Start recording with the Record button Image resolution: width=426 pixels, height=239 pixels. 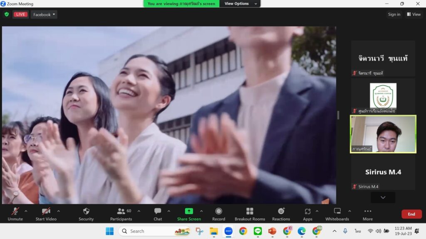click(218, 212)
